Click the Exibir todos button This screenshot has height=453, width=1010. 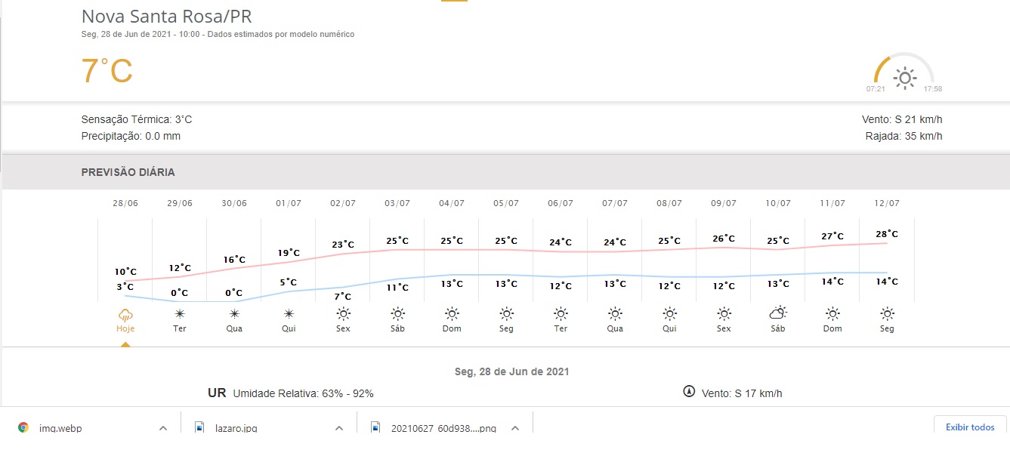pyautogui.click(x=970, y=427)
